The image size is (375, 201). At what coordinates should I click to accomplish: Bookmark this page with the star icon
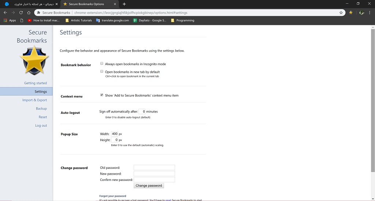point(341,13)
